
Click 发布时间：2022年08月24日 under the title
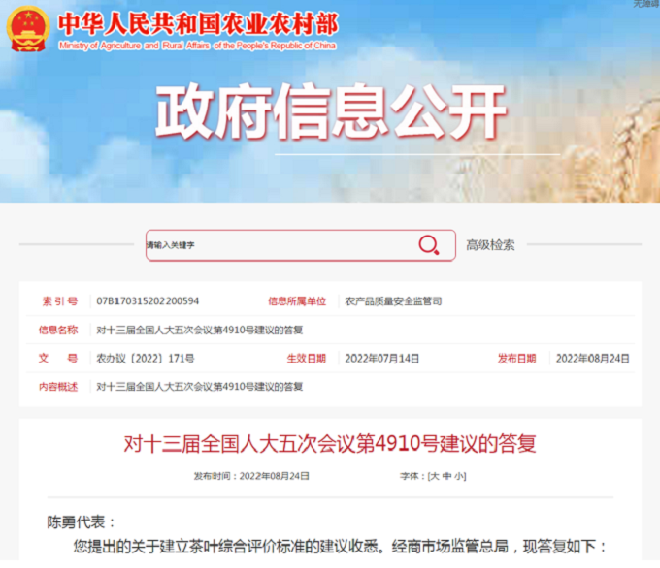pos(251,476)
